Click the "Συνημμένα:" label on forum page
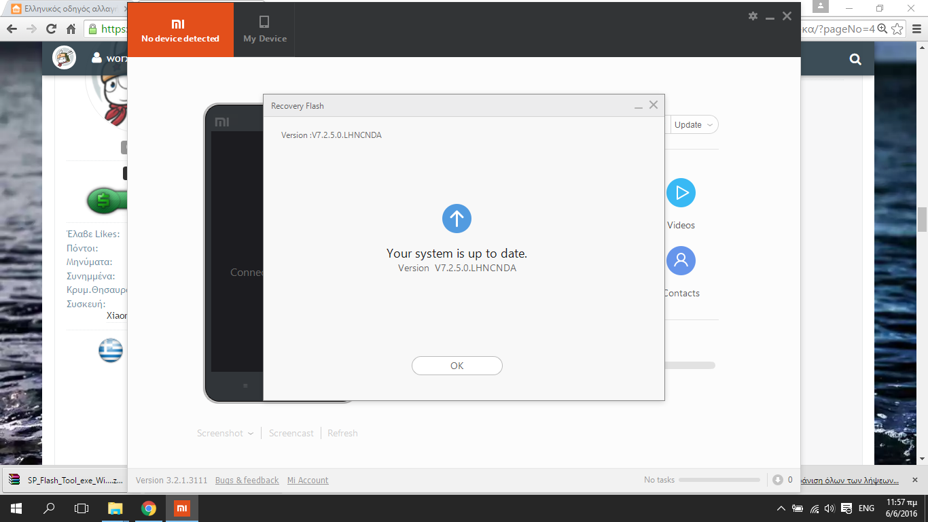 tap(91, 276)
